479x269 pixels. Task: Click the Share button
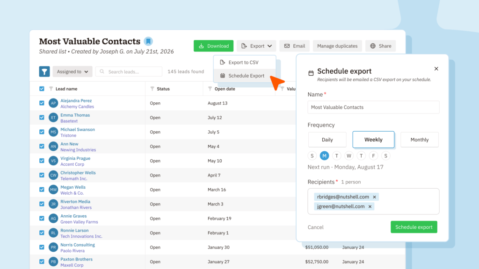pyautogui.click(x=381, y=46)
